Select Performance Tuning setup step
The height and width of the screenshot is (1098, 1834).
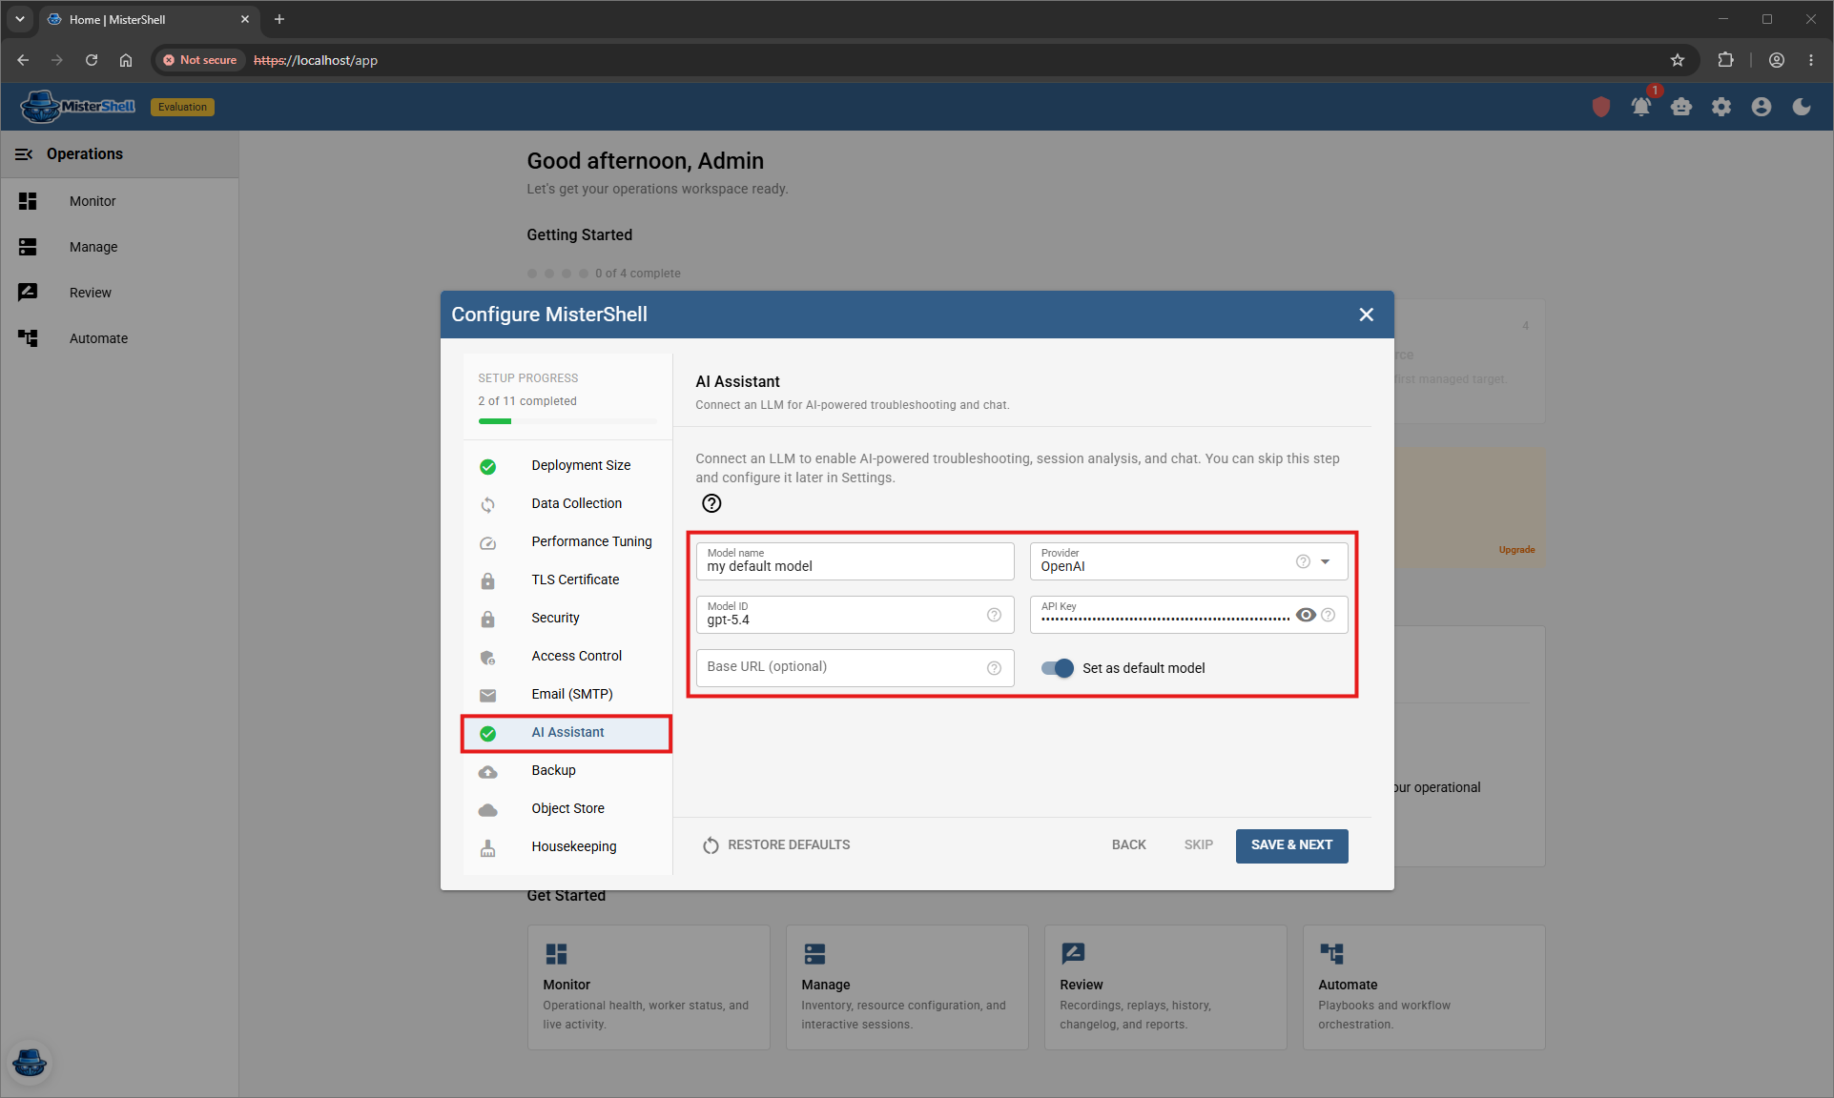(567, 541)
